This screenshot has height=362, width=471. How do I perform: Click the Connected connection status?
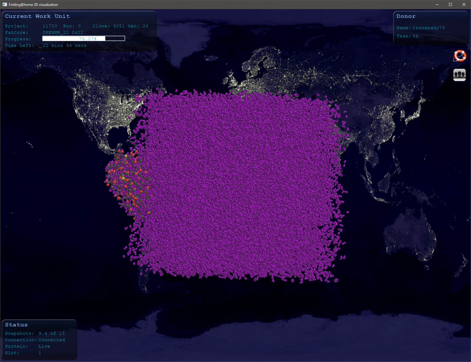click(x=52, y=340)
